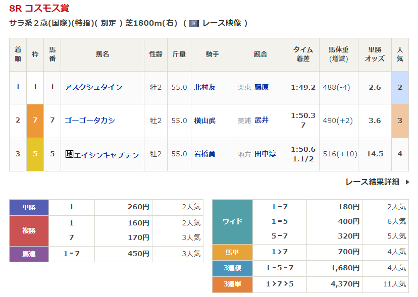The image size is (418, 297).
Task: View jockey 横山武 profile
Action: [205, 121]
